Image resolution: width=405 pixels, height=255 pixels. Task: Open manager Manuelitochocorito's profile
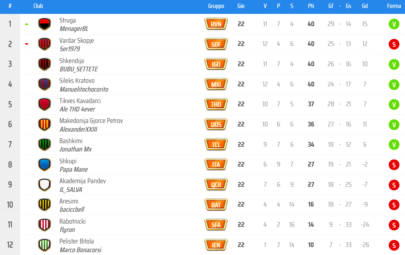[x=83, y=89]
